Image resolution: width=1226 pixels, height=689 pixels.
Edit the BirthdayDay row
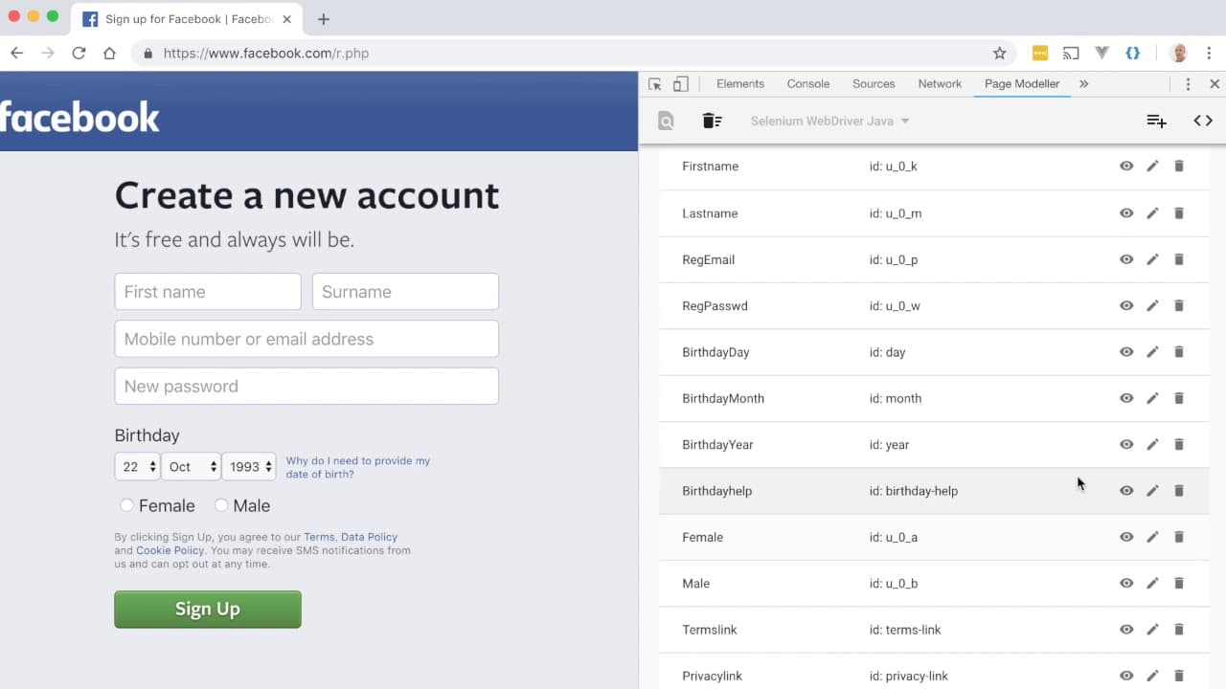1152,352
